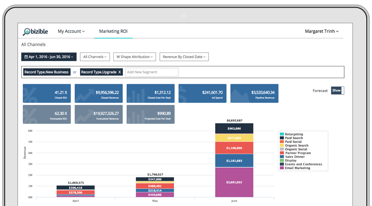The image size is (372, 206).
Task: Select the Pipeline Revenue metric tile
Action: click(x=254, y=94)
